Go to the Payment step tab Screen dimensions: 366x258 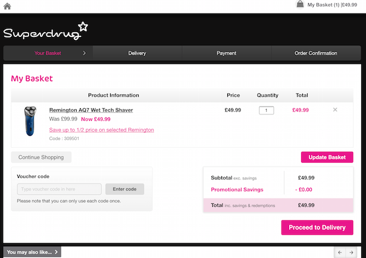(x=226, y=53)
